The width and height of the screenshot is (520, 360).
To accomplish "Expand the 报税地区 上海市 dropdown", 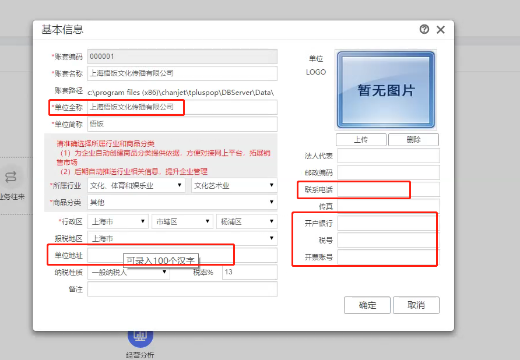I will (182, 238).
